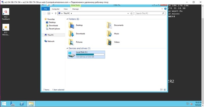
Task: Open the Computer ribbon tab
Action: 56,9
